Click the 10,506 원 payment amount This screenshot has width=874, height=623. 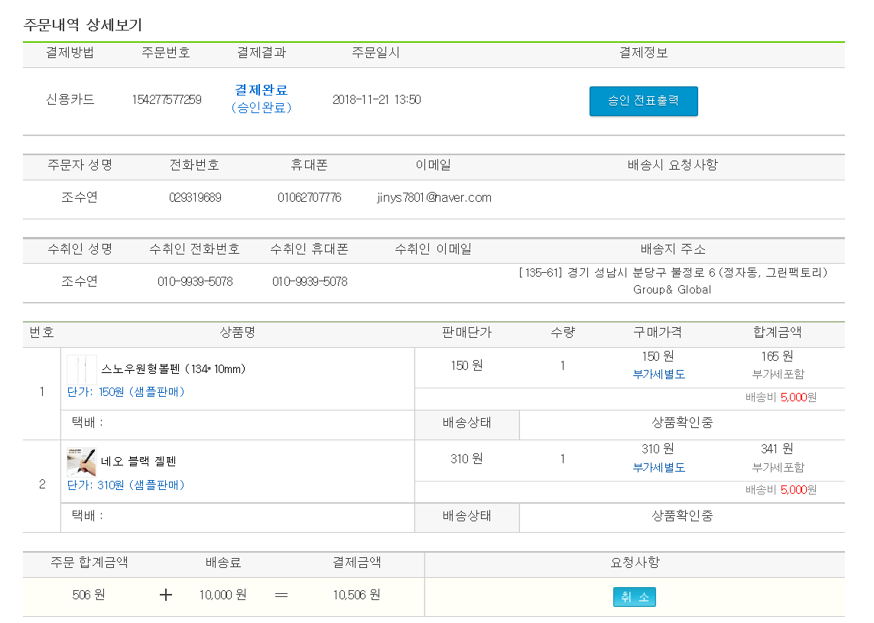coord(357,595)
